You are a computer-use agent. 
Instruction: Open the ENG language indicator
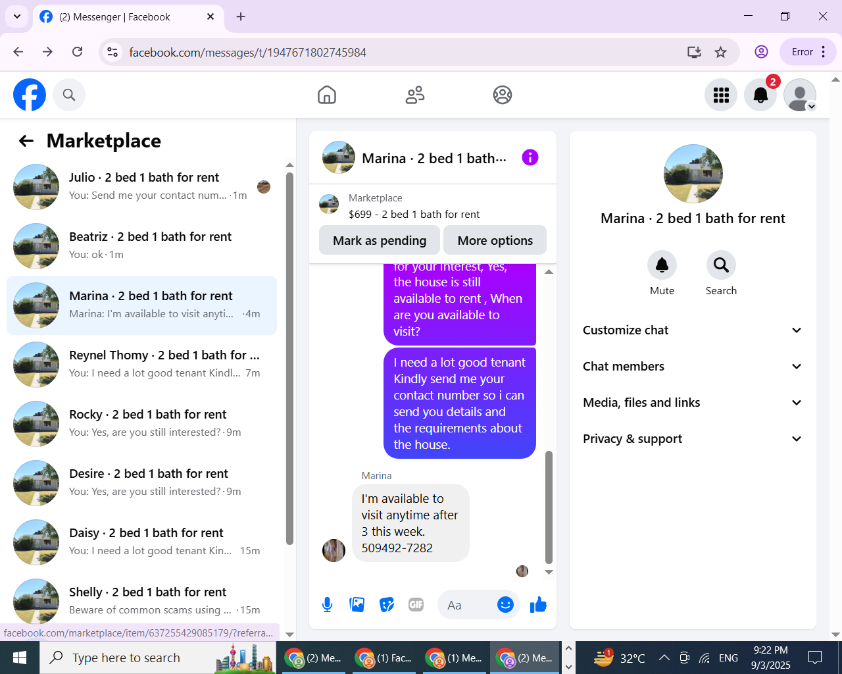728,658
